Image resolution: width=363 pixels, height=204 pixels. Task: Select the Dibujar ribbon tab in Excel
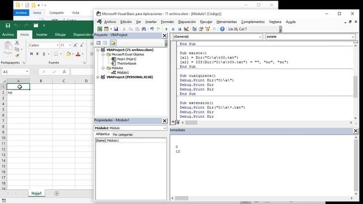[x=60, y=35]
